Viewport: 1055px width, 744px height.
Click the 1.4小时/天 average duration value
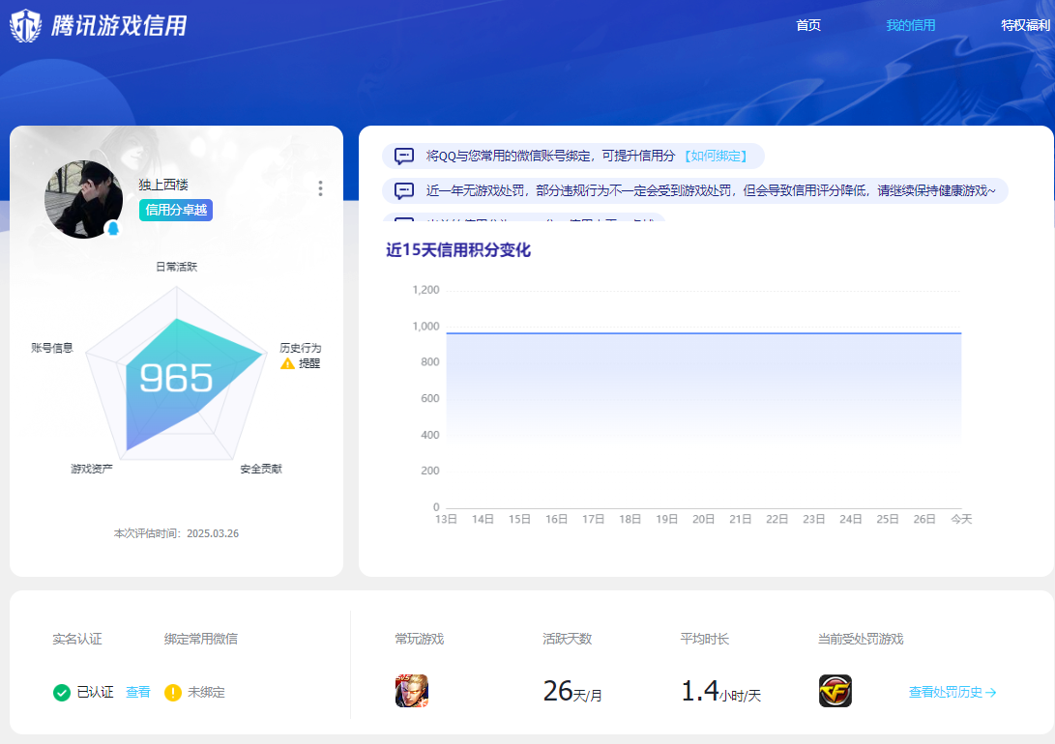point(720,692)
